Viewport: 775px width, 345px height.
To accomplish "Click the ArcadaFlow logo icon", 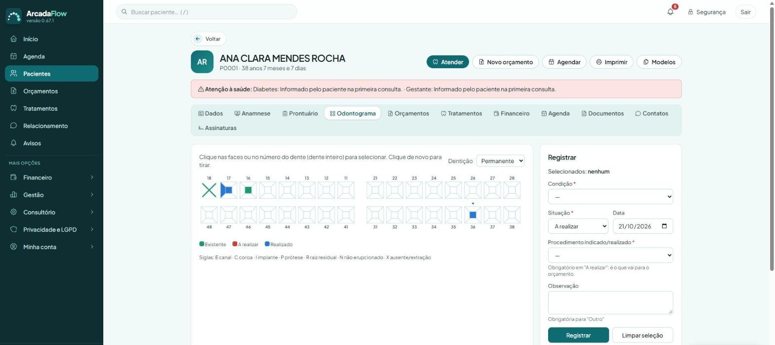I will pos(14,16).
